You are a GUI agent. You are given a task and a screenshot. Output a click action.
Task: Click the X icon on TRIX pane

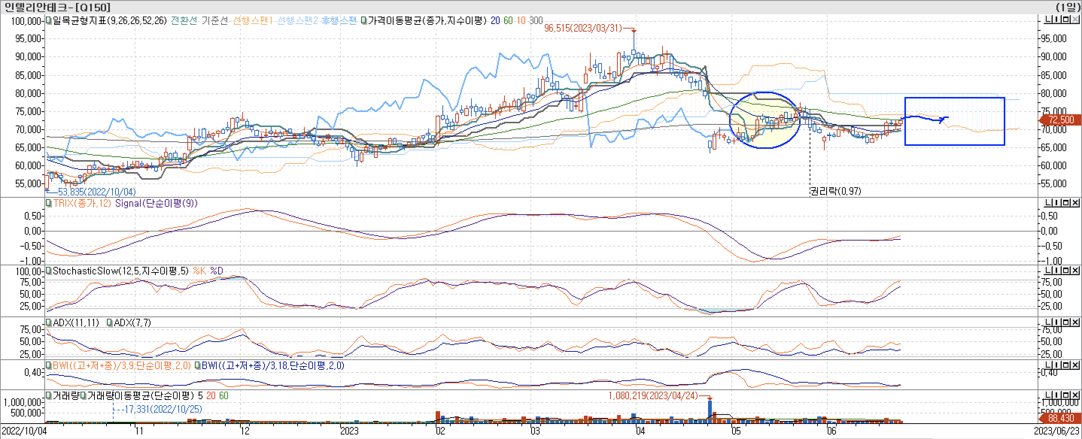click(1075, 203)
